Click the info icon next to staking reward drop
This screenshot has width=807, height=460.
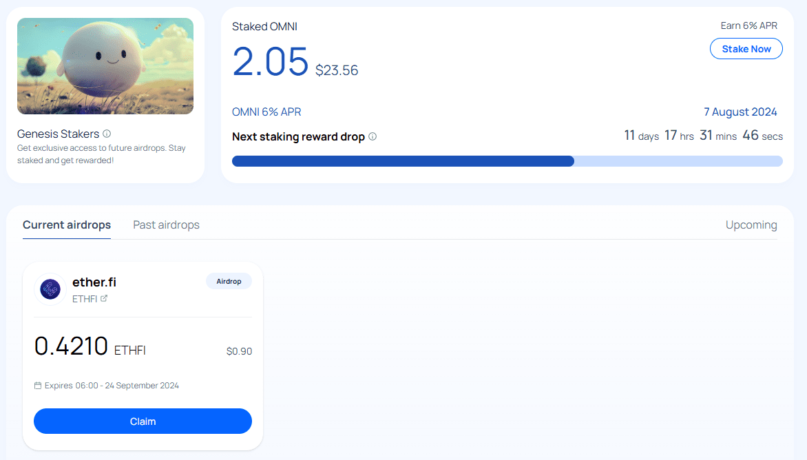tap(373, 136)
